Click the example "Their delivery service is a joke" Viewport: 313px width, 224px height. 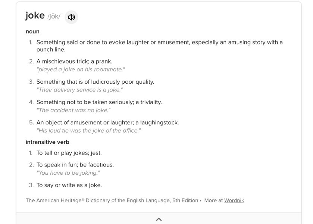click(x=79, y=90)
